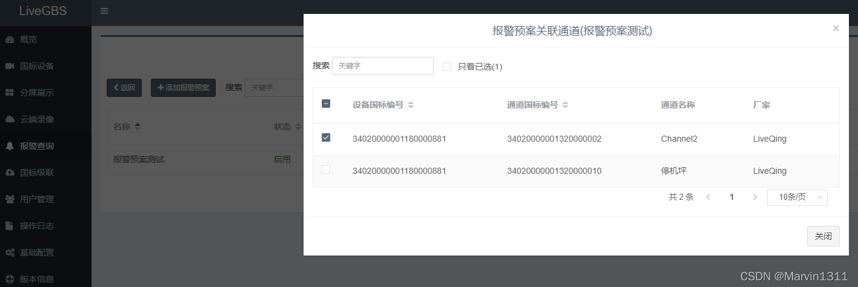Go to the previous page arrow

pos(709,197)
